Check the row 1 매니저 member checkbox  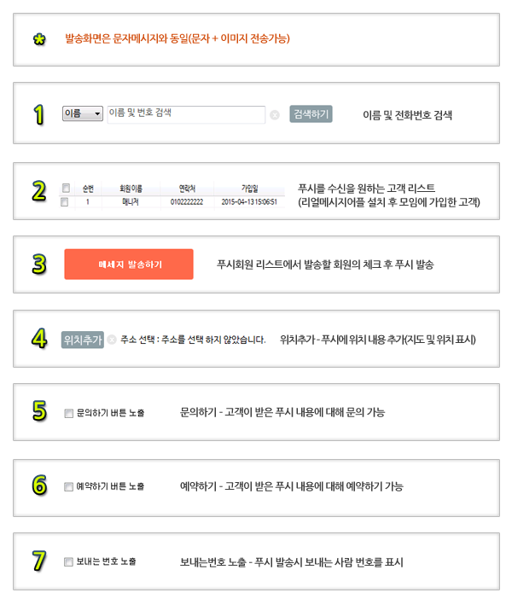[65, 202]
